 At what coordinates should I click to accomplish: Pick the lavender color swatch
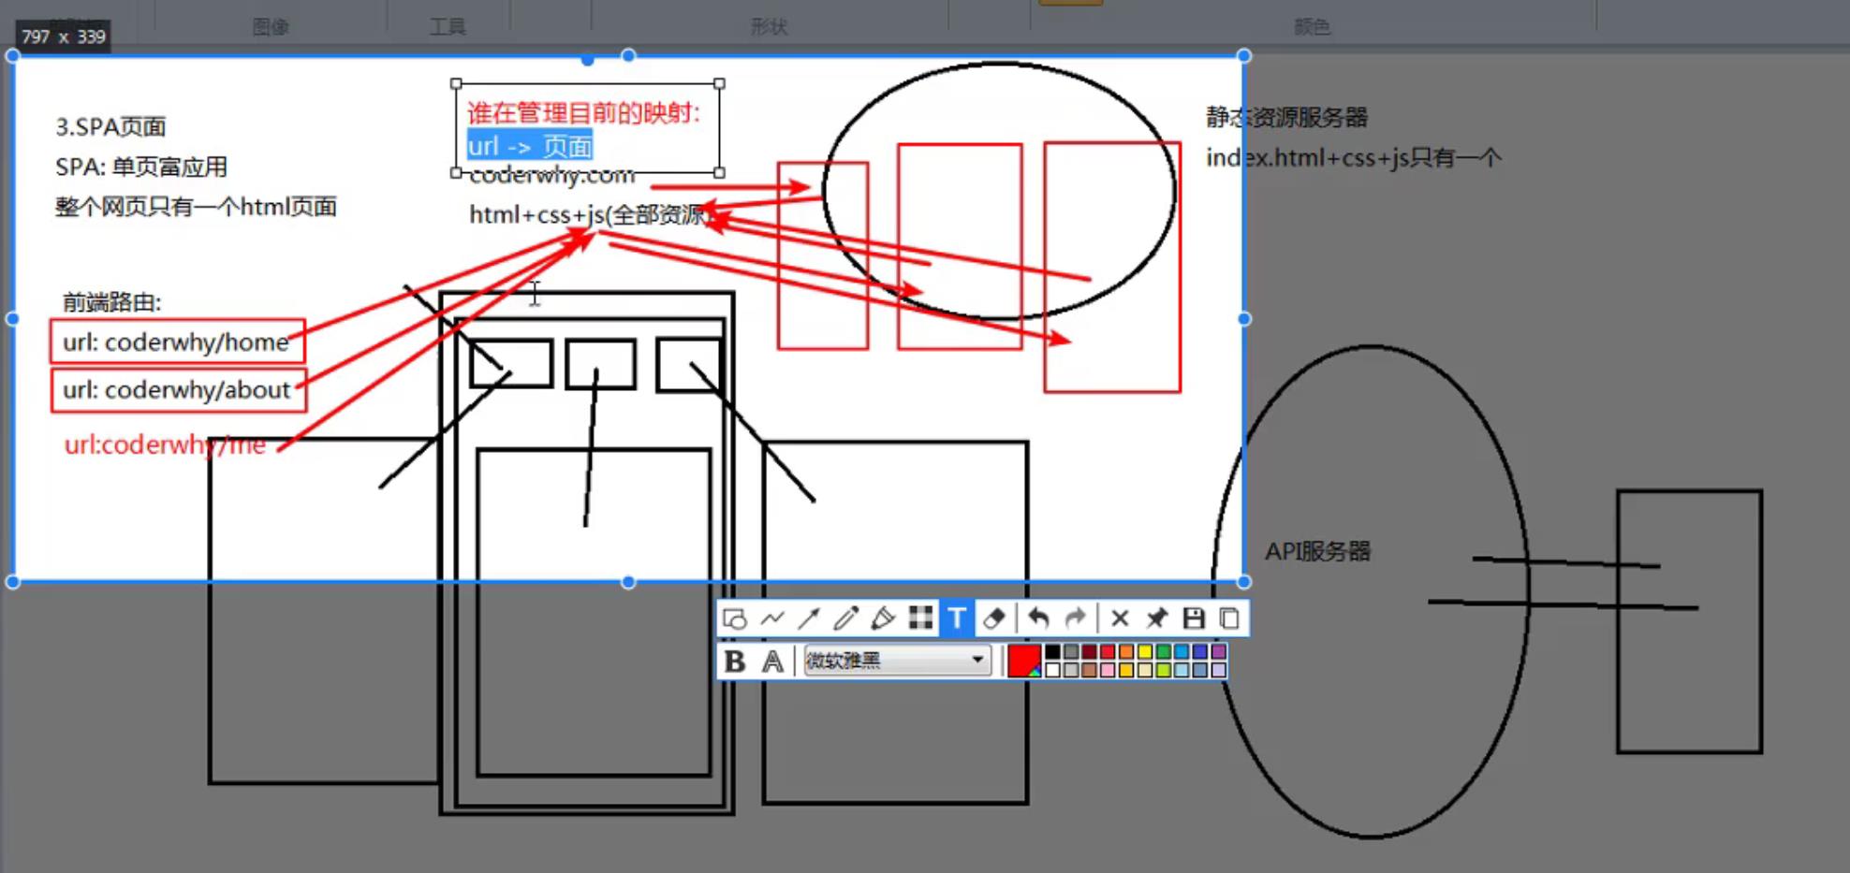point(1218,670)
